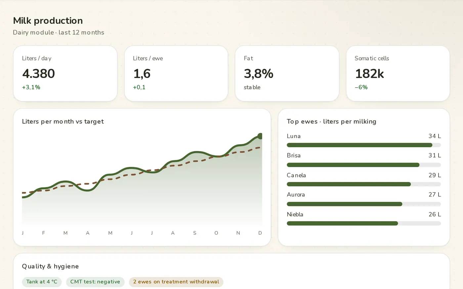Click the 'Aurora' ewe name

tap(296, 195)
